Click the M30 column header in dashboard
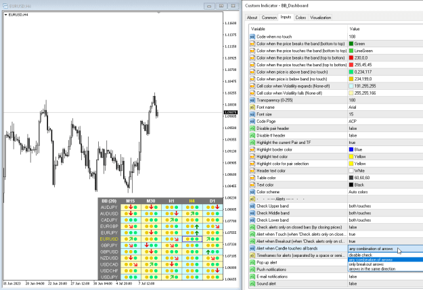423x290 pixels. tap(151, 201)
